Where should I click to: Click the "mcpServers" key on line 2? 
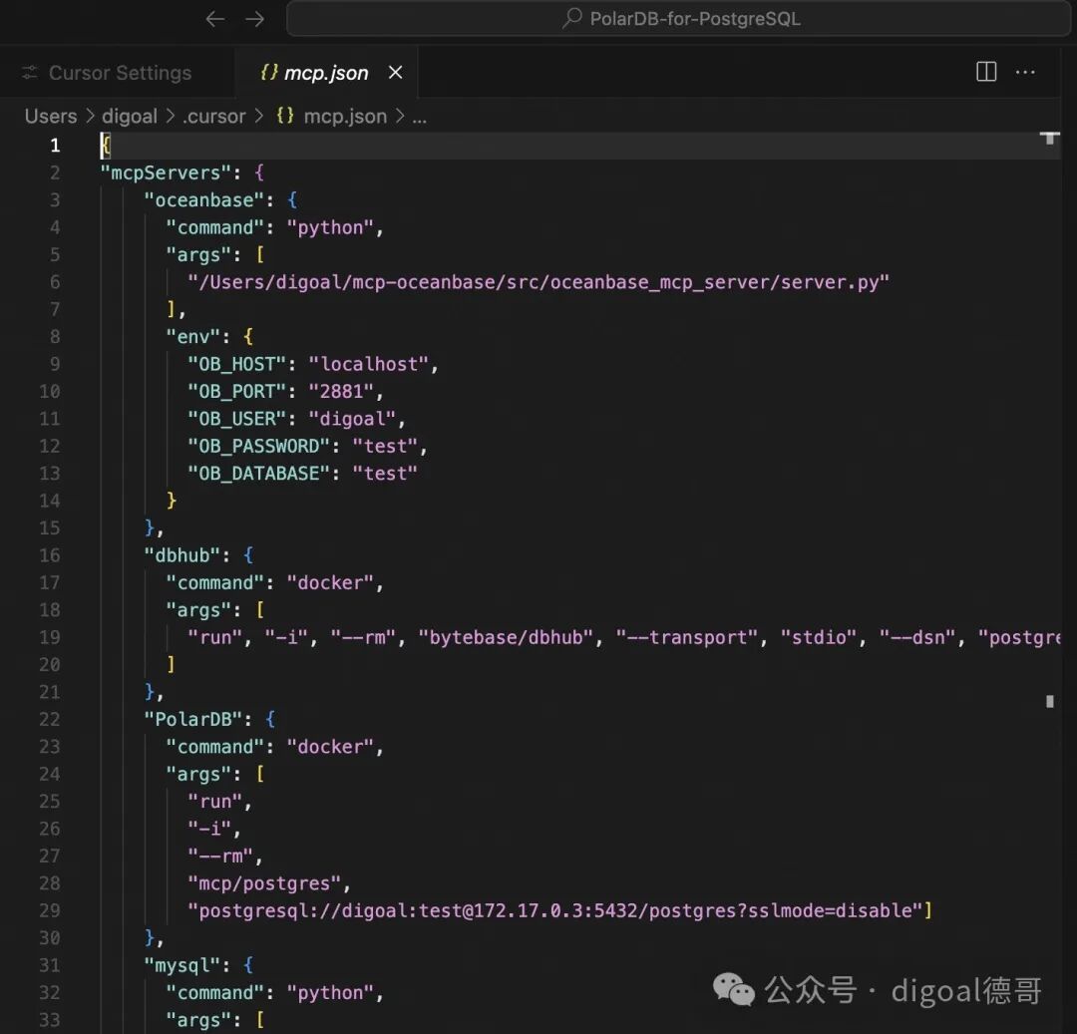point(166,172)
